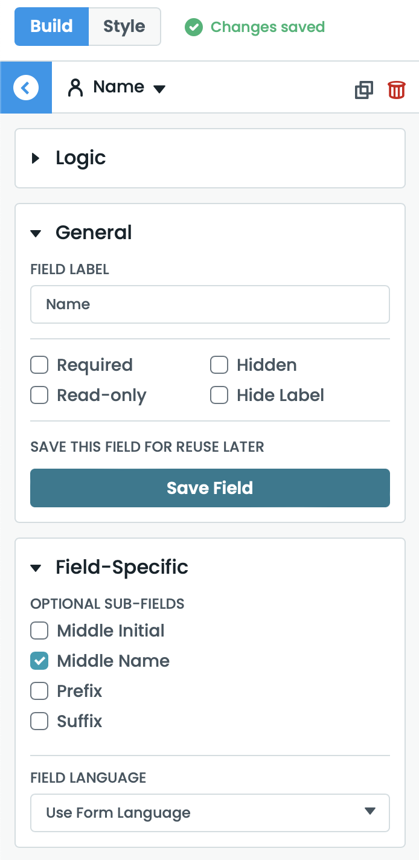Screen dimensions: 419x860
Task: Enable the Required checkbox
Action: tap(39, 365)
